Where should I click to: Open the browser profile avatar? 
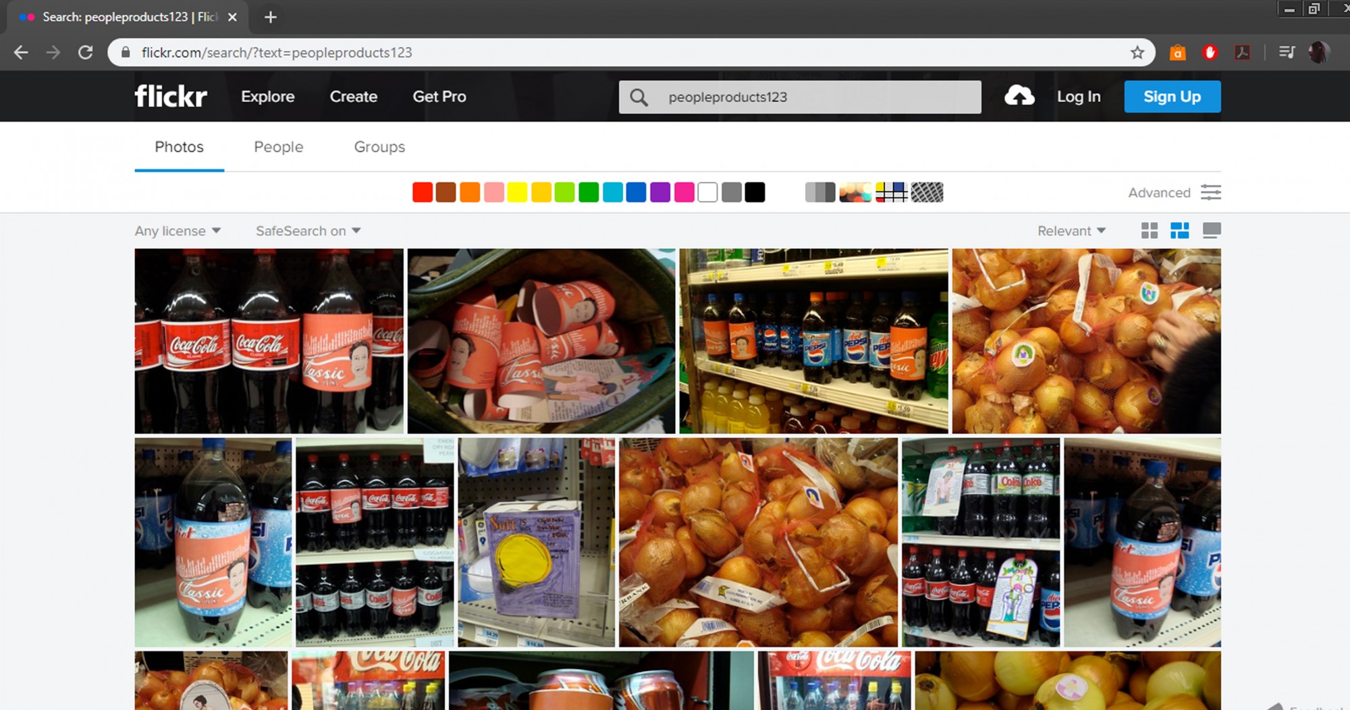pyautogui.click(x=1319, y=53)
